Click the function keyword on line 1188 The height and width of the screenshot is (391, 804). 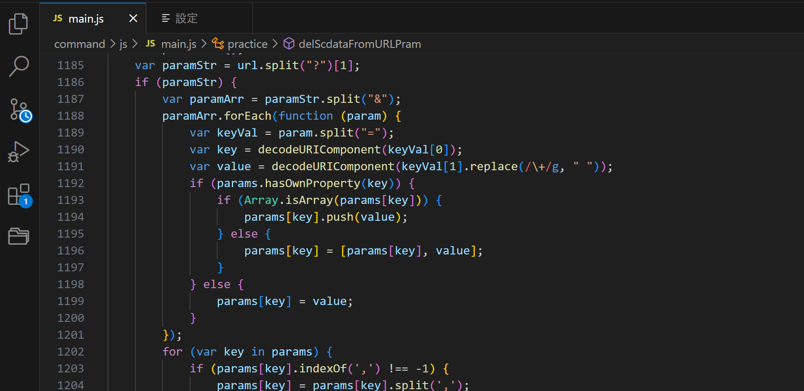point(306,116)
